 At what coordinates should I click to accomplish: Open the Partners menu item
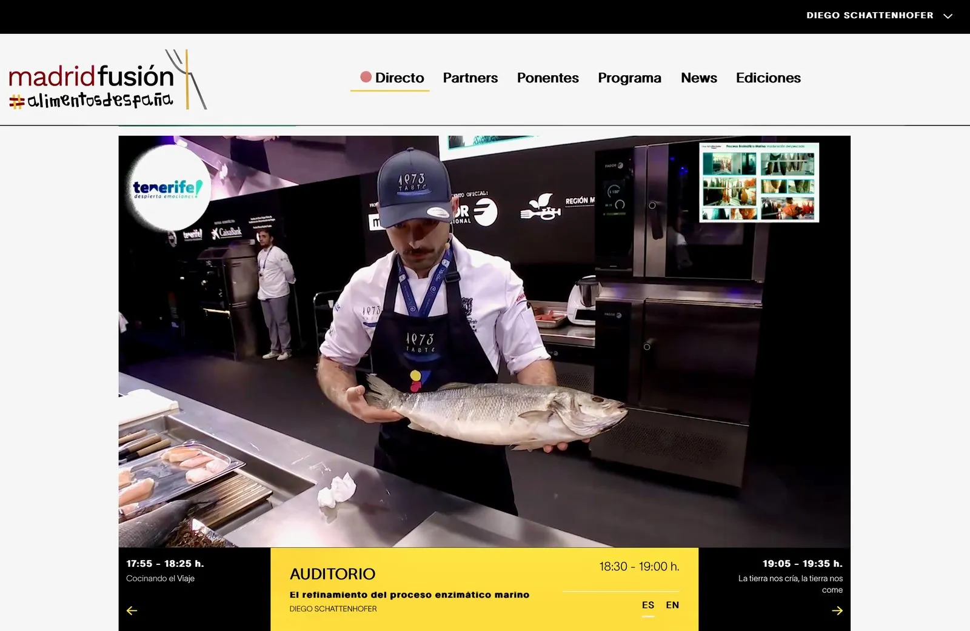click(470, 78)
